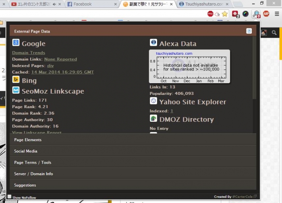Bookmark page with the star icon
Image resolution: width=282 pixels, height=203 pixels.
(225, 14)
